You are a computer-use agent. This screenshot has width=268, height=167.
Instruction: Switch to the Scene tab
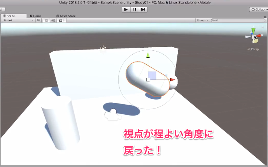(x=14, y=16)
